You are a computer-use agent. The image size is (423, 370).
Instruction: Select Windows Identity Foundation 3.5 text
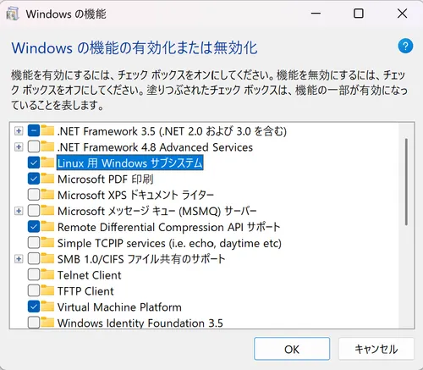(x=140, y=323)
